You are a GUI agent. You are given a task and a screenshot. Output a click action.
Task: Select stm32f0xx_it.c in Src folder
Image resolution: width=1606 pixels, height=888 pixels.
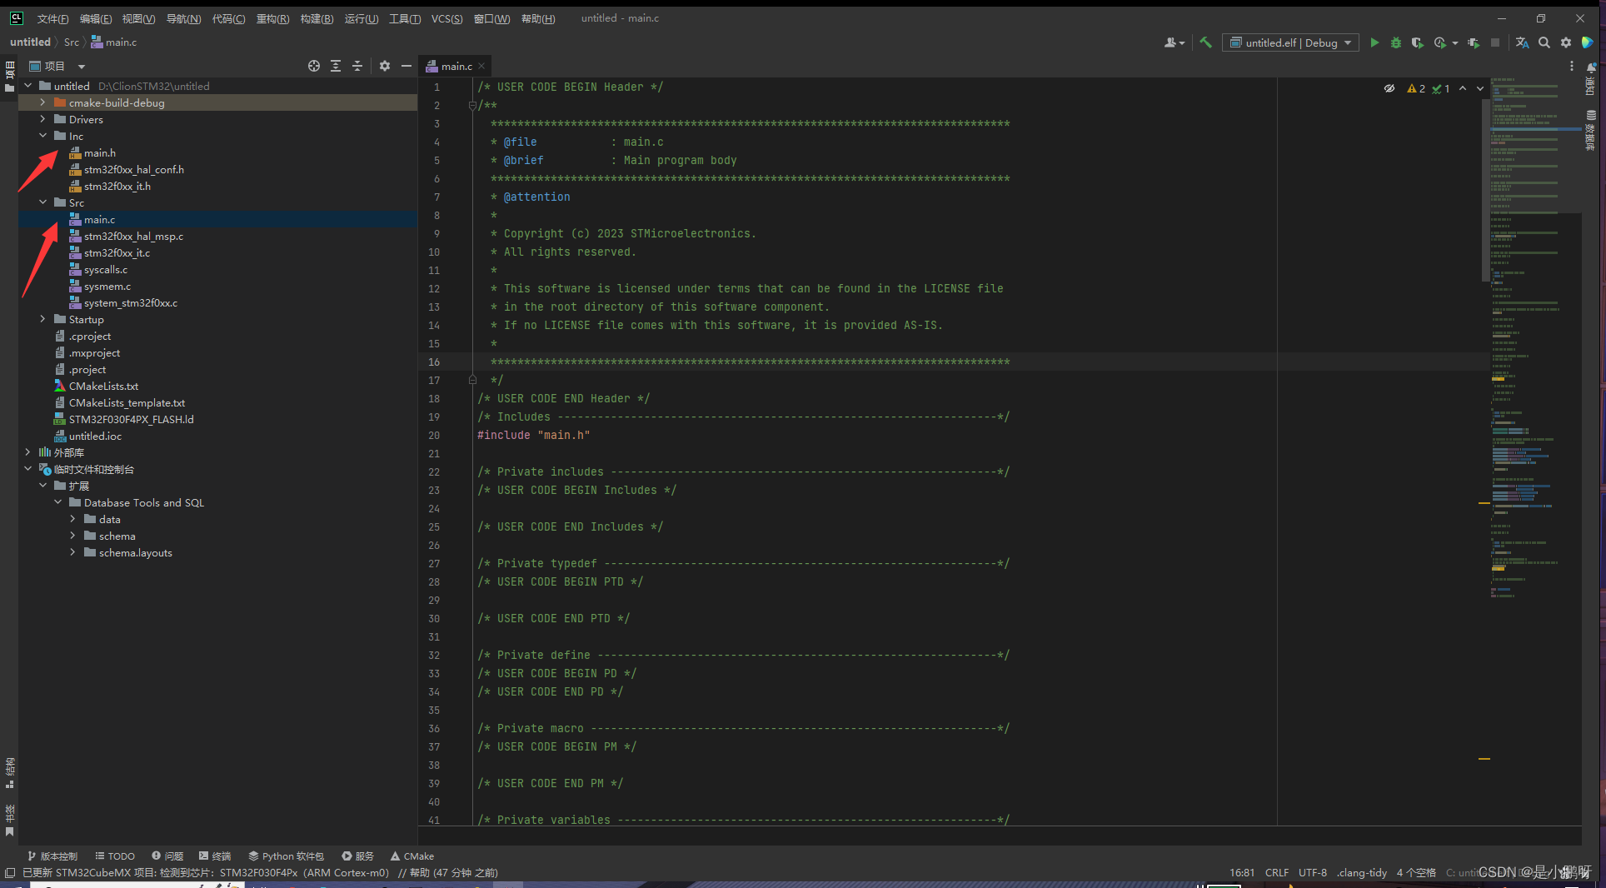point(117,252)
